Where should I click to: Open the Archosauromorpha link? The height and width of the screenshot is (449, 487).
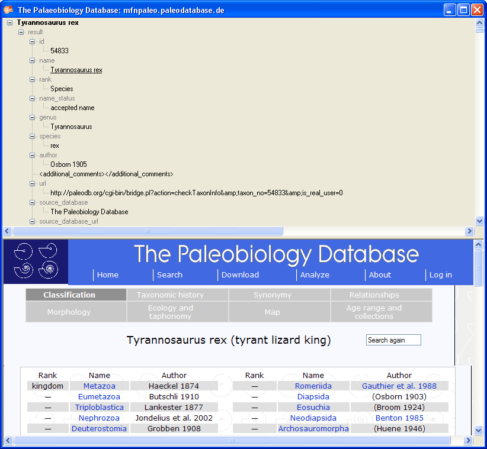pos(313,428)
